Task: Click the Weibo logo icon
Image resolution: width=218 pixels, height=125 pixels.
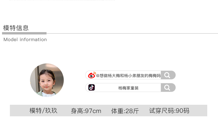Action: coord(92,75)
